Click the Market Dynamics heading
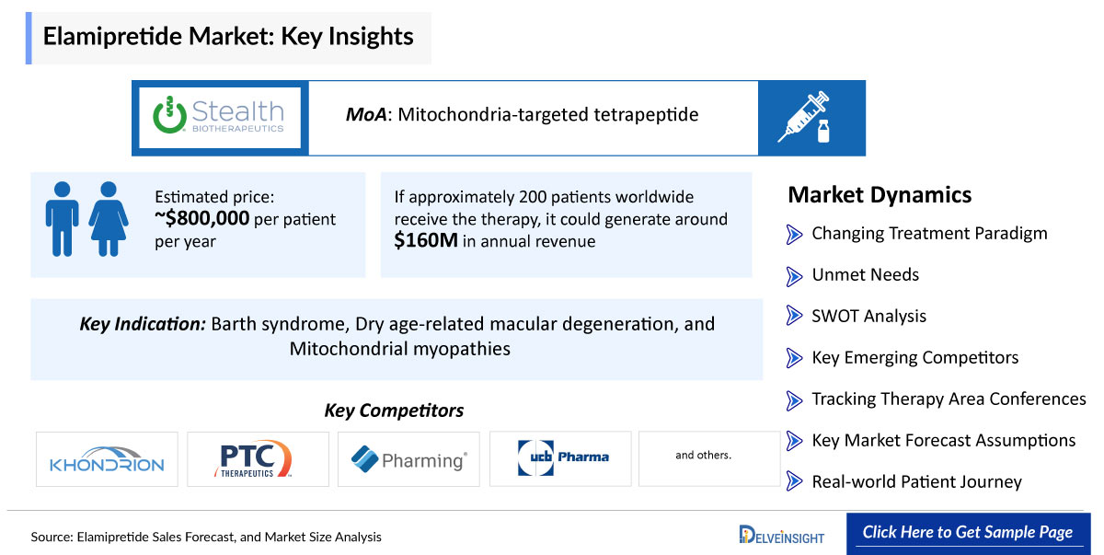 point(880,195)
